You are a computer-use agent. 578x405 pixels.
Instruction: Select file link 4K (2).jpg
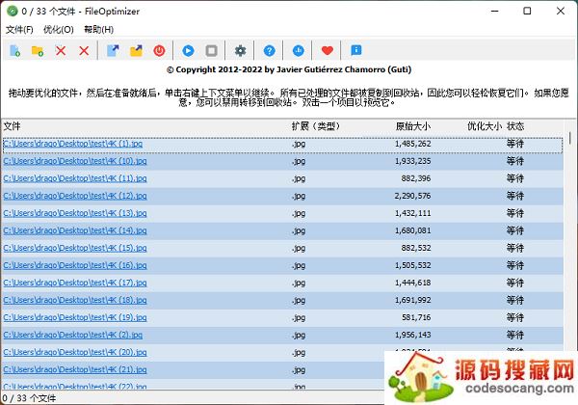pyautogui.click(x=73, y=335)
